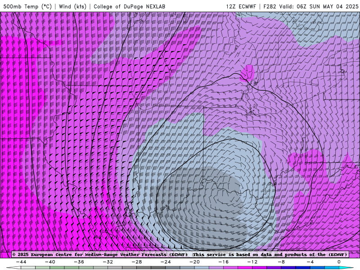
Task: Click the -24 value on the color scale
Action: [166, 262]
